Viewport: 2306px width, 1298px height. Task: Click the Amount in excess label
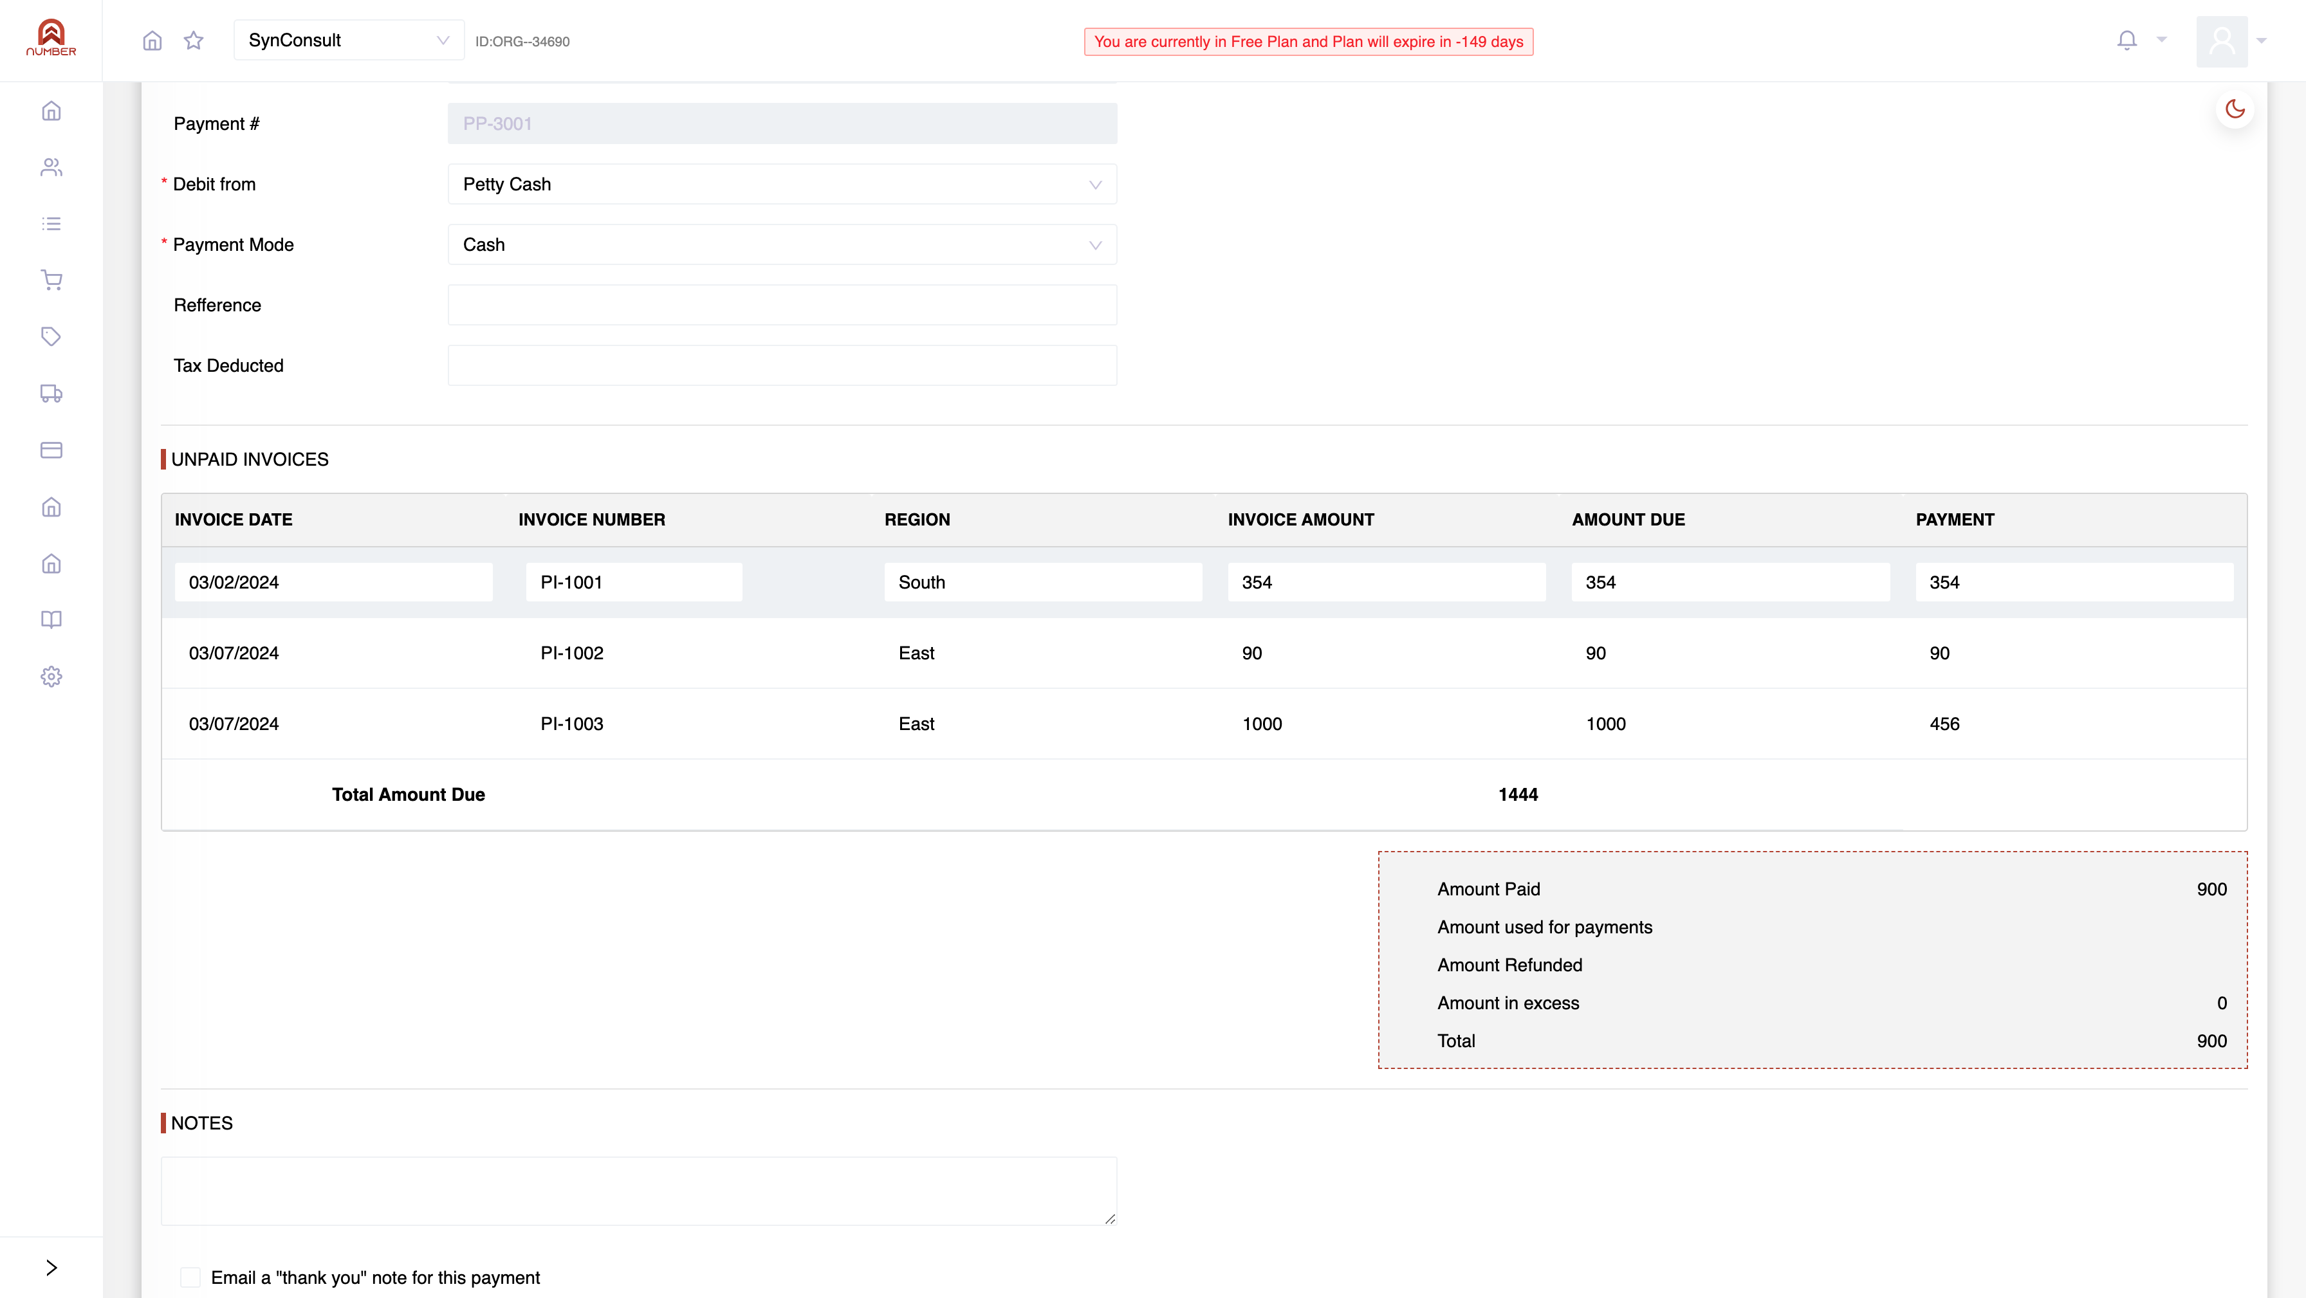pos(1508,1003)
